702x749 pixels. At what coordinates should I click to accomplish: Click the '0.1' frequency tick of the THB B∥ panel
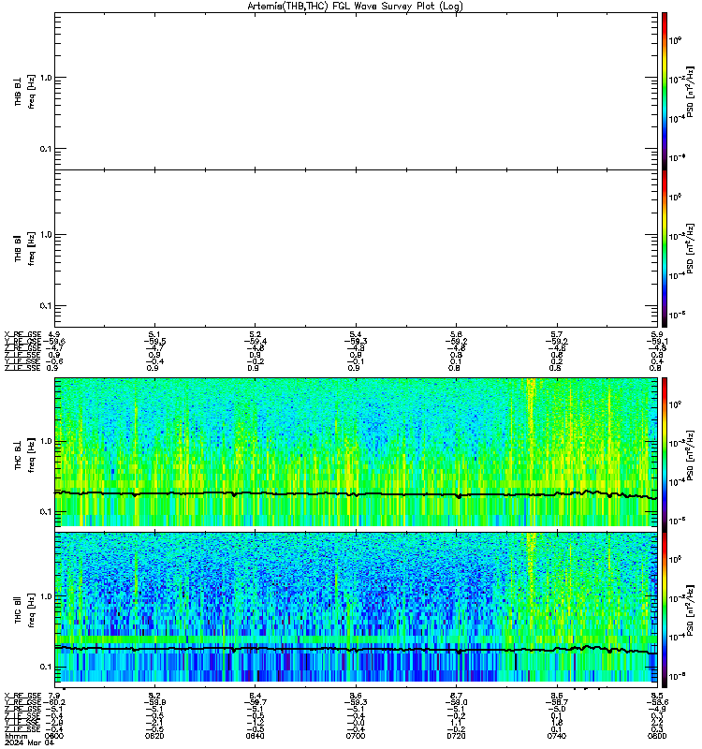[46, 306]
